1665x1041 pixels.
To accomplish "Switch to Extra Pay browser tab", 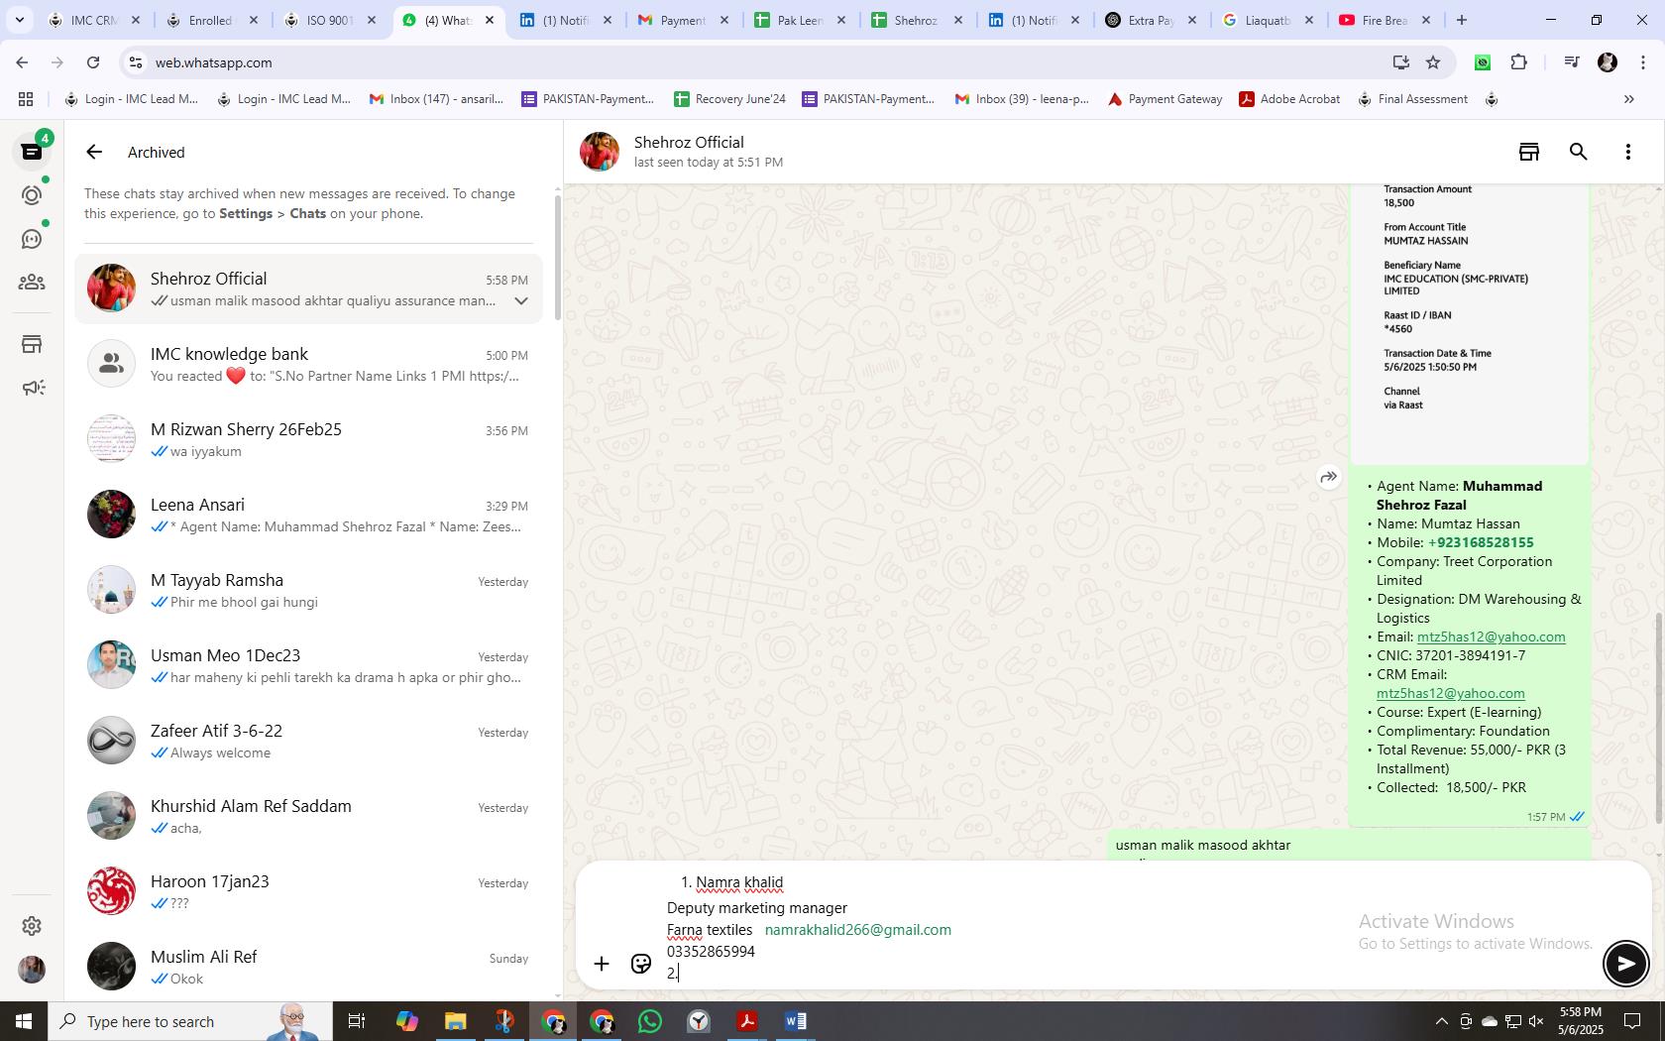I will 1152,20.
